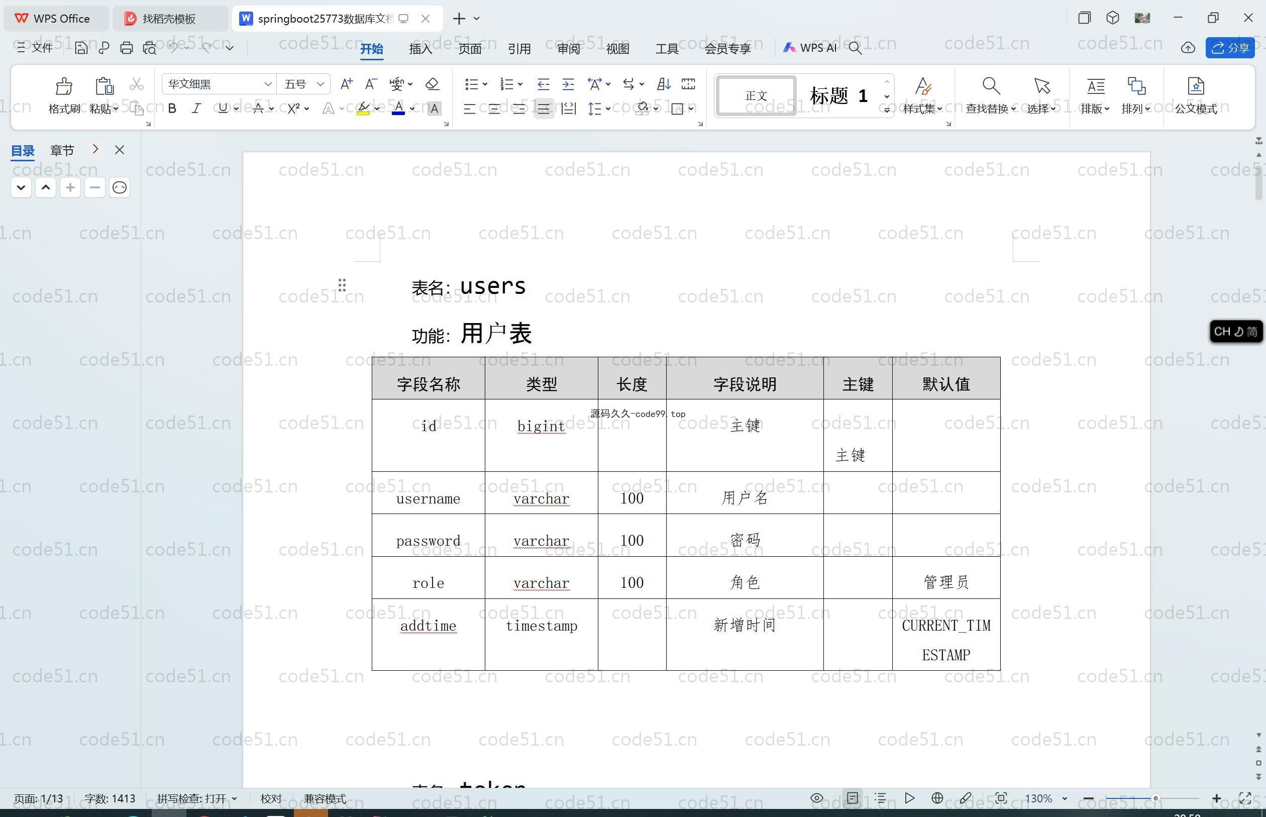Click the web layout globe icon in status bar

pos(937,798)
